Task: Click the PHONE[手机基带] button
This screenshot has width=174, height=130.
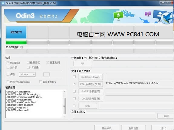Action: 91,91
